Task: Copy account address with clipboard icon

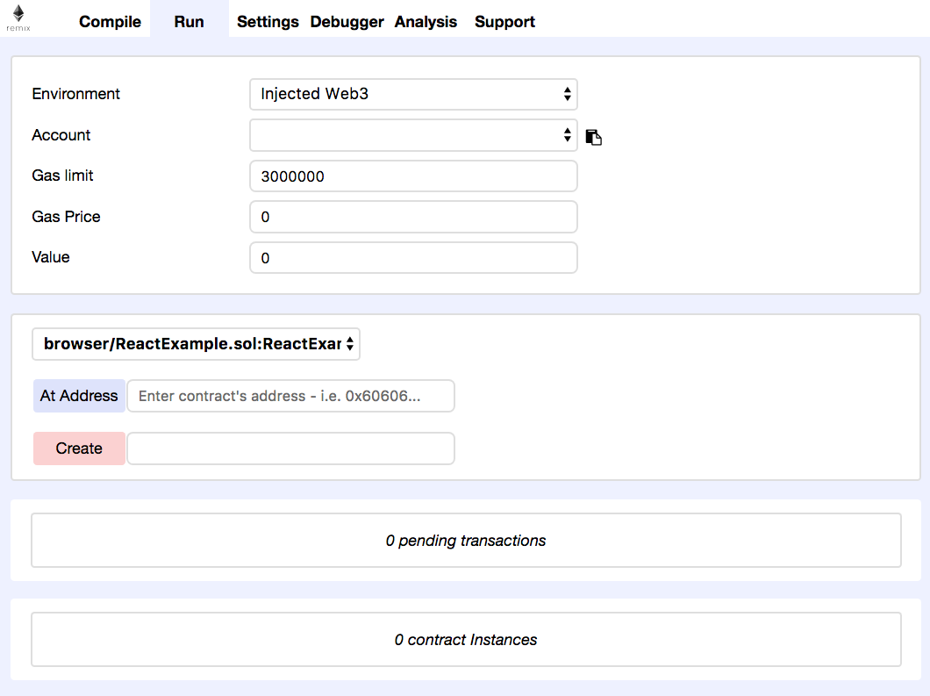Action: [x=594, y=136]
